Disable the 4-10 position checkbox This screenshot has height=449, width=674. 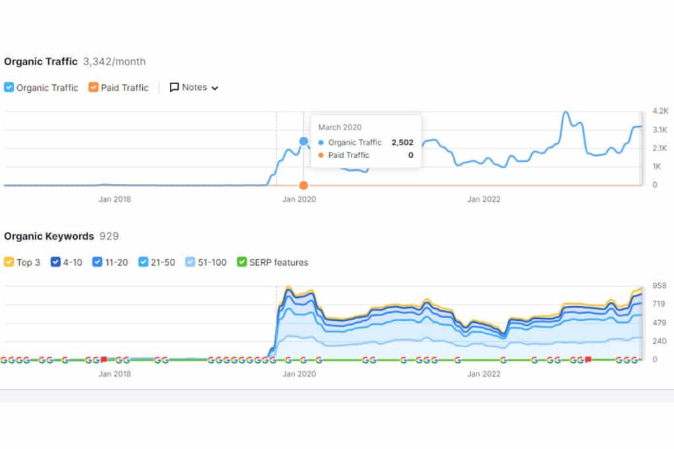pyautogui.click(x=55, y=262)
